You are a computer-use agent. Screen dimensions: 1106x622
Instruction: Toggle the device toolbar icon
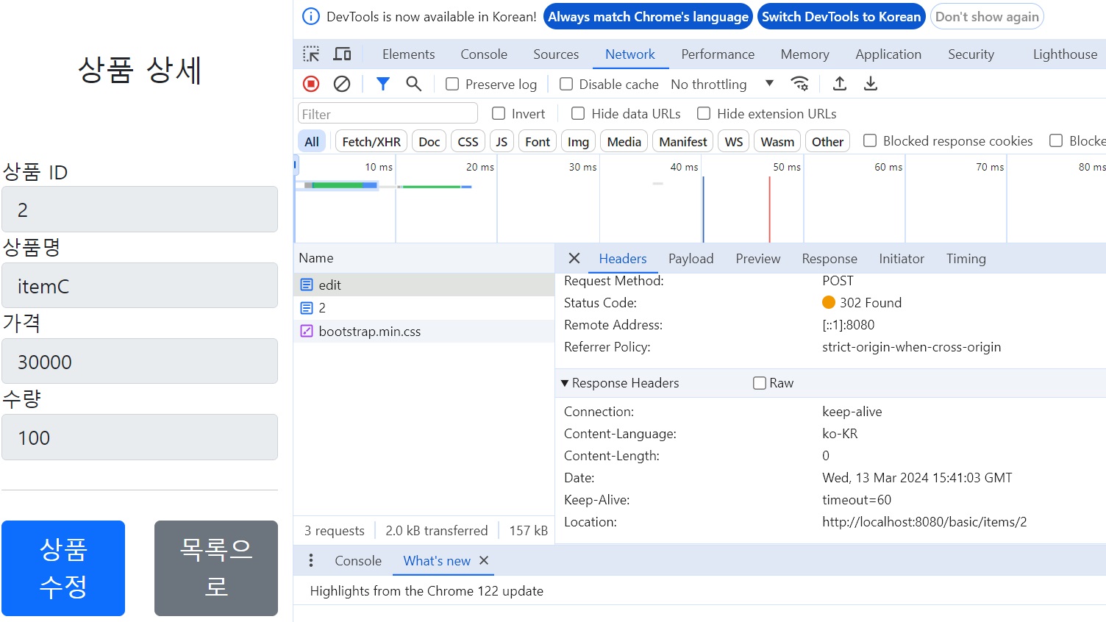(342, 54)
